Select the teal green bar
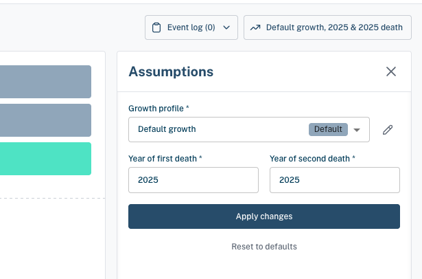The width and height of the screenshot is (422, 279). [x=45, y=159]
